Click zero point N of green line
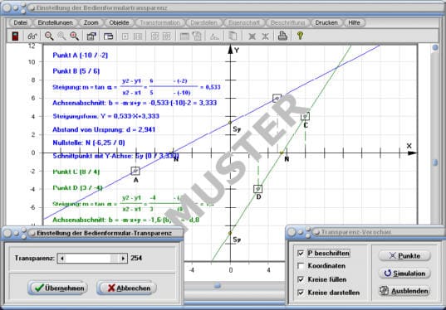The height and width of the screenshot is (310, 446). pos(282,153)
